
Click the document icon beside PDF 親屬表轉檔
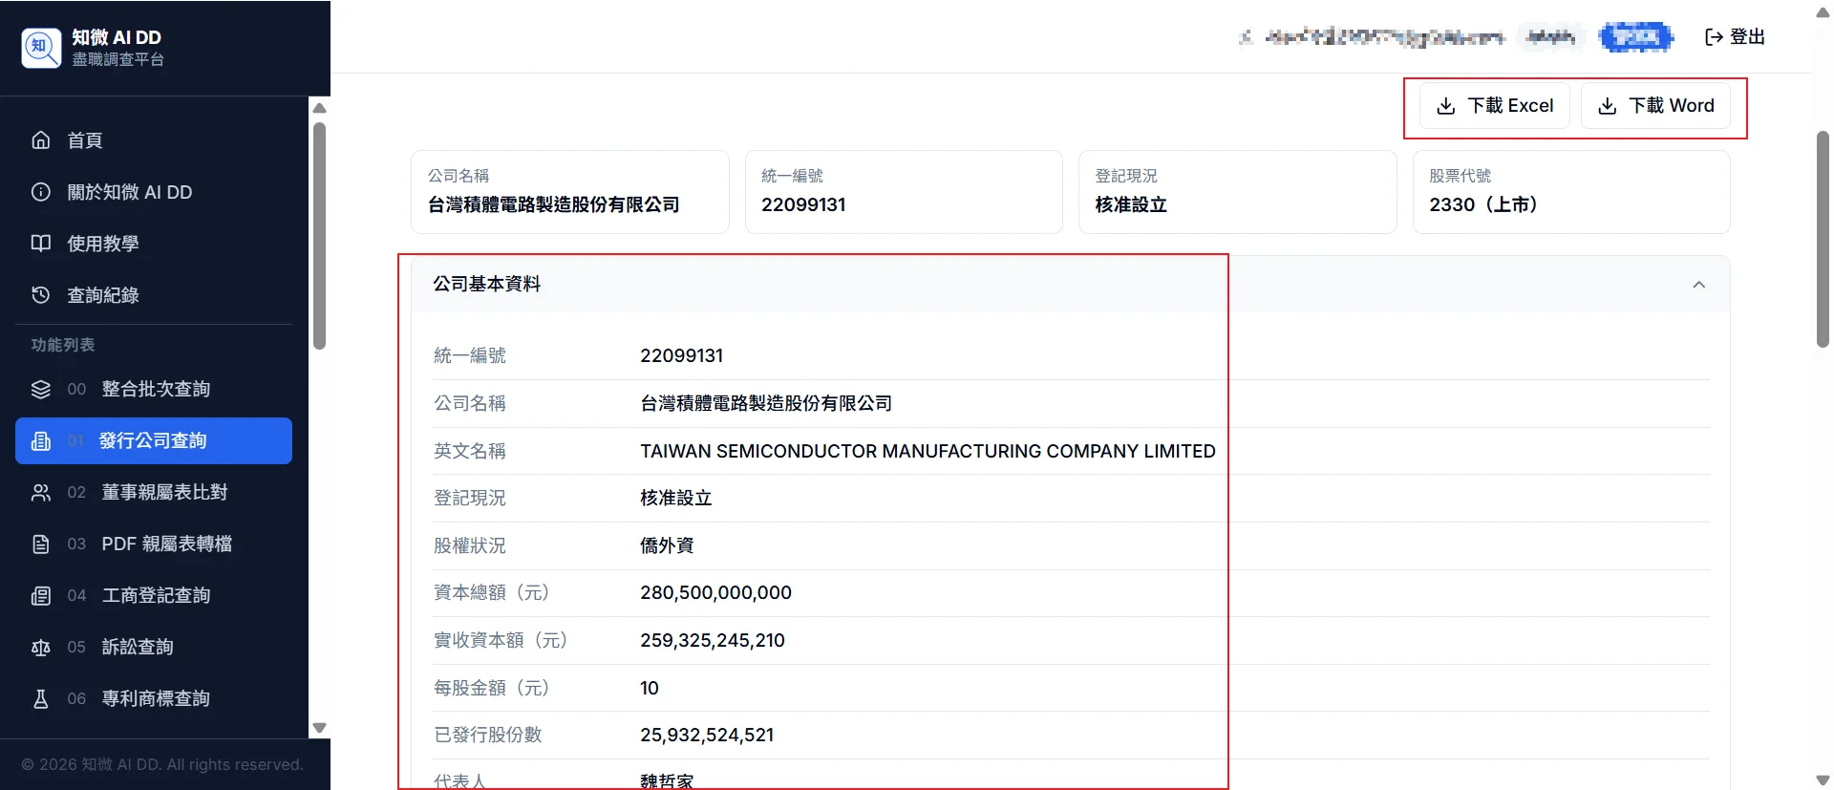pyautogui.click(x=41, y=544)
